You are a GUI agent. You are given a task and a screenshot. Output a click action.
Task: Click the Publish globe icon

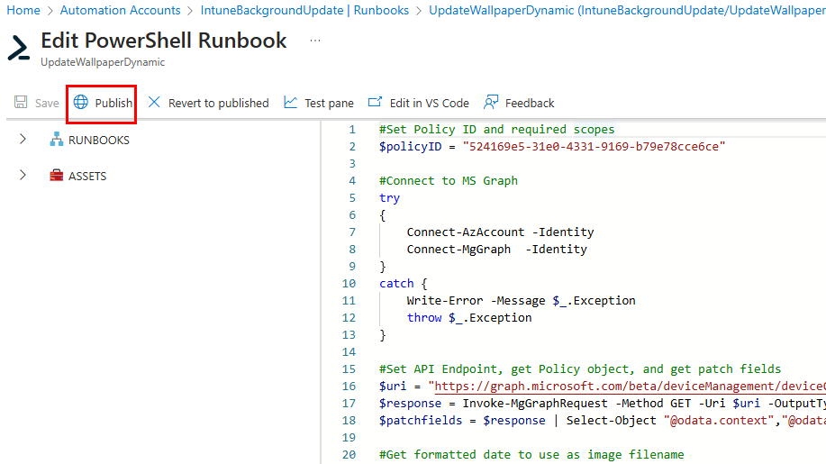click(81, 103)
